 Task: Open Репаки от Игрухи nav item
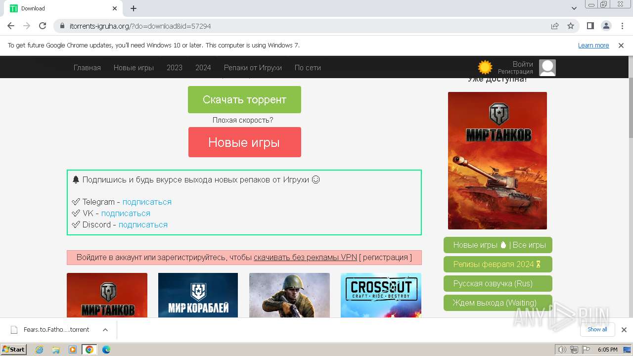click(253, 68)
